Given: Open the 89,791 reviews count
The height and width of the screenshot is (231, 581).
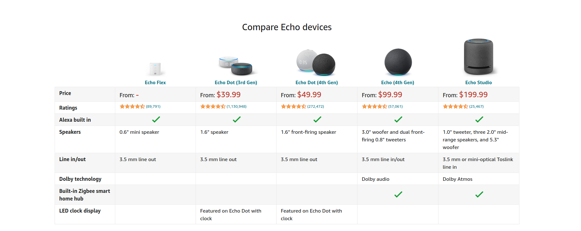Looking at the screenshot, I should [x=153, y=107].
